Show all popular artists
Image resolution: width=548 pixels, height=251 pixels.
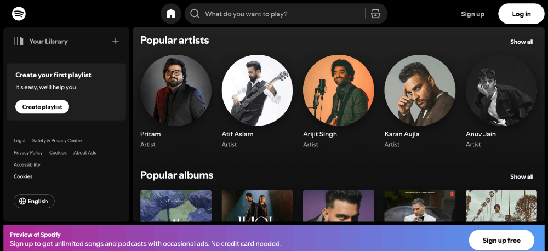(521, 42)
